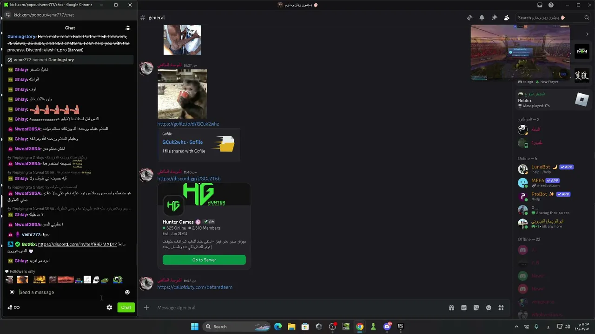Click the Send a message field in Kick
Viewport: 595px width, 334px height.
coord(70,292)
